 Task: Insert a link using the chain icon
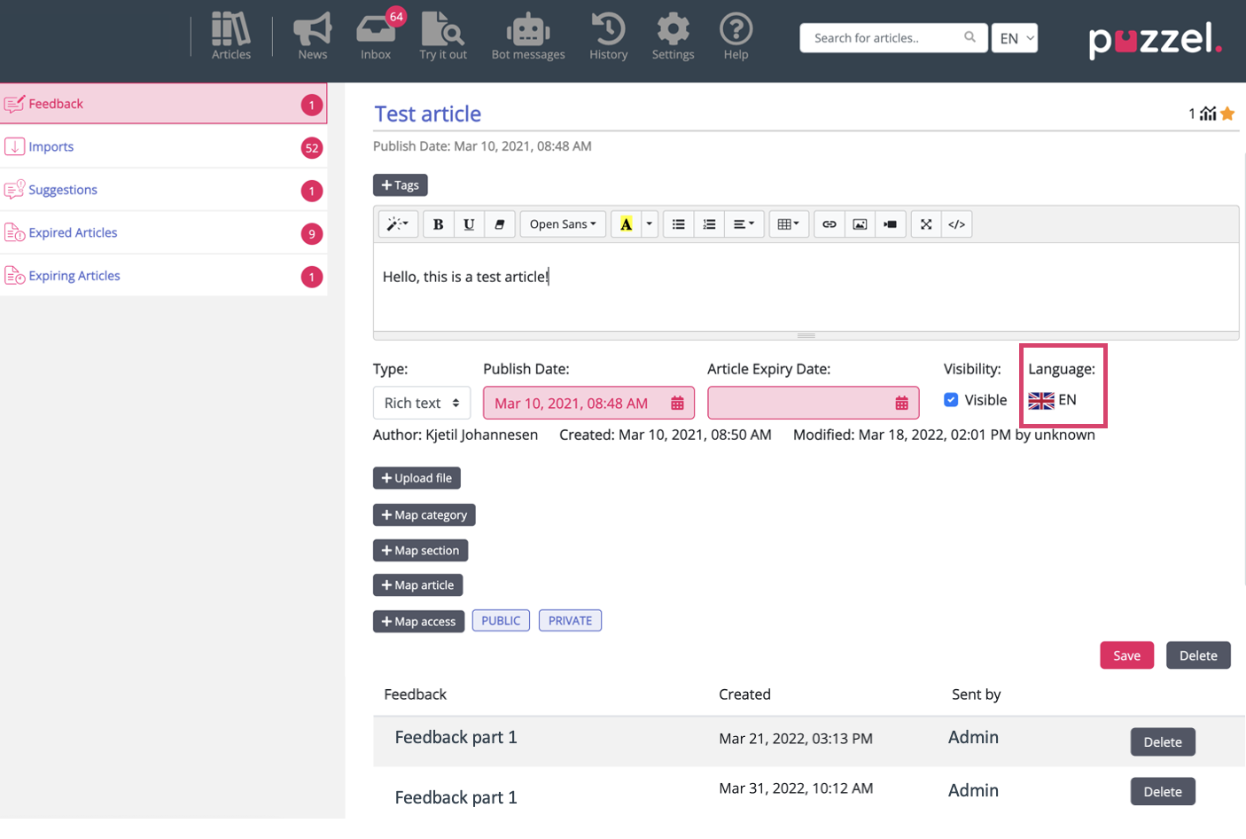(x=829, y=224)
